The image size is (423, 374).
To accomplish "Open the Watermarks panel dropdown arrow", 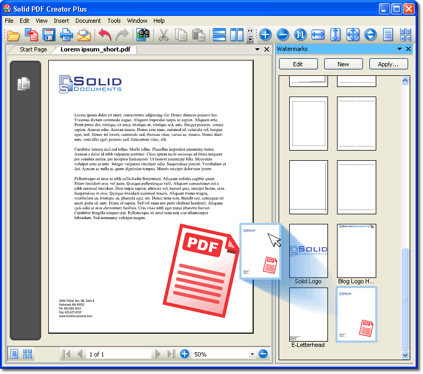I will tap(400, 49).
